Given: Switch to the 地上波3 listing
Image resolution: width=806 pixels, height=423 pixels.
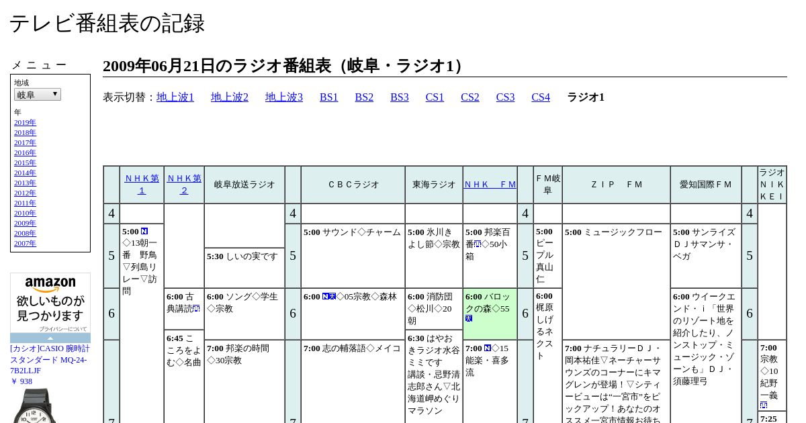Looking at the screenshot, I should point(284,97).
